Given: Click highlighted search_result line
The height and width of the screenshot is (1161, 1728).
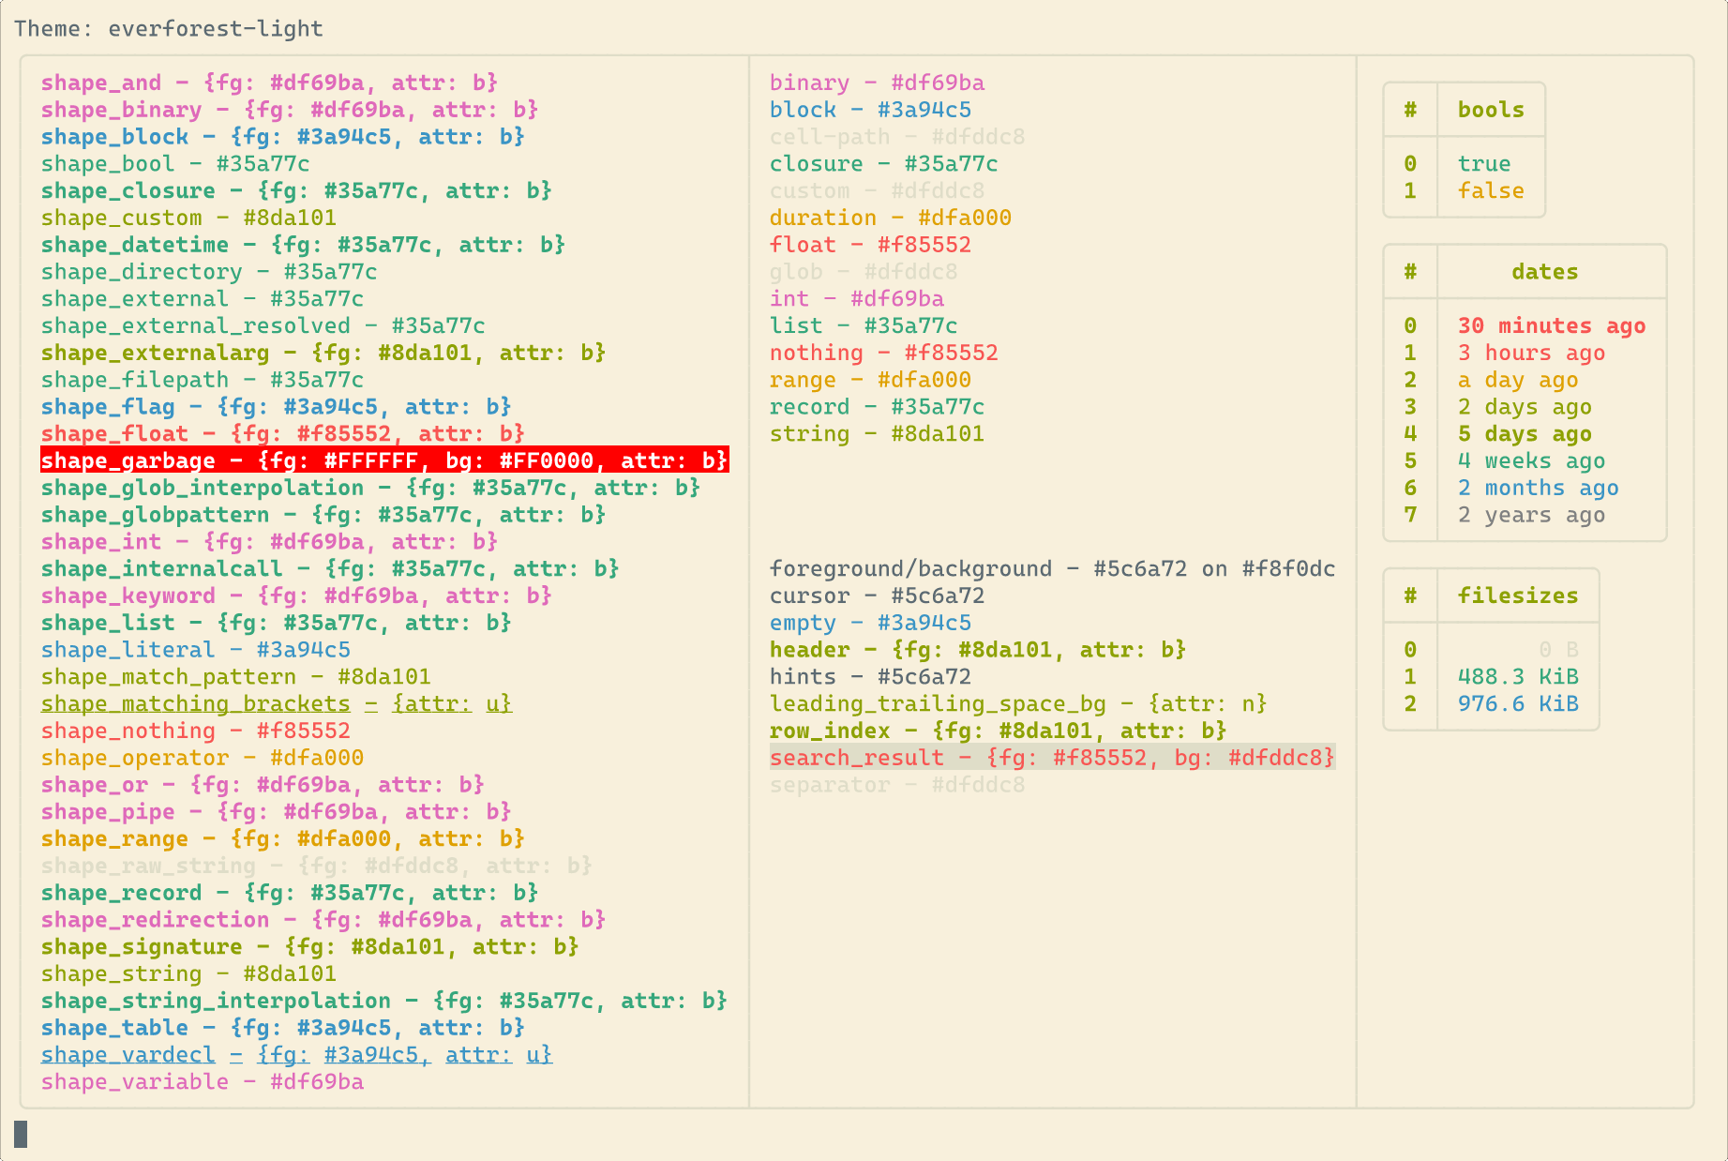Looking at the screenshot, I should [1053, 758].
